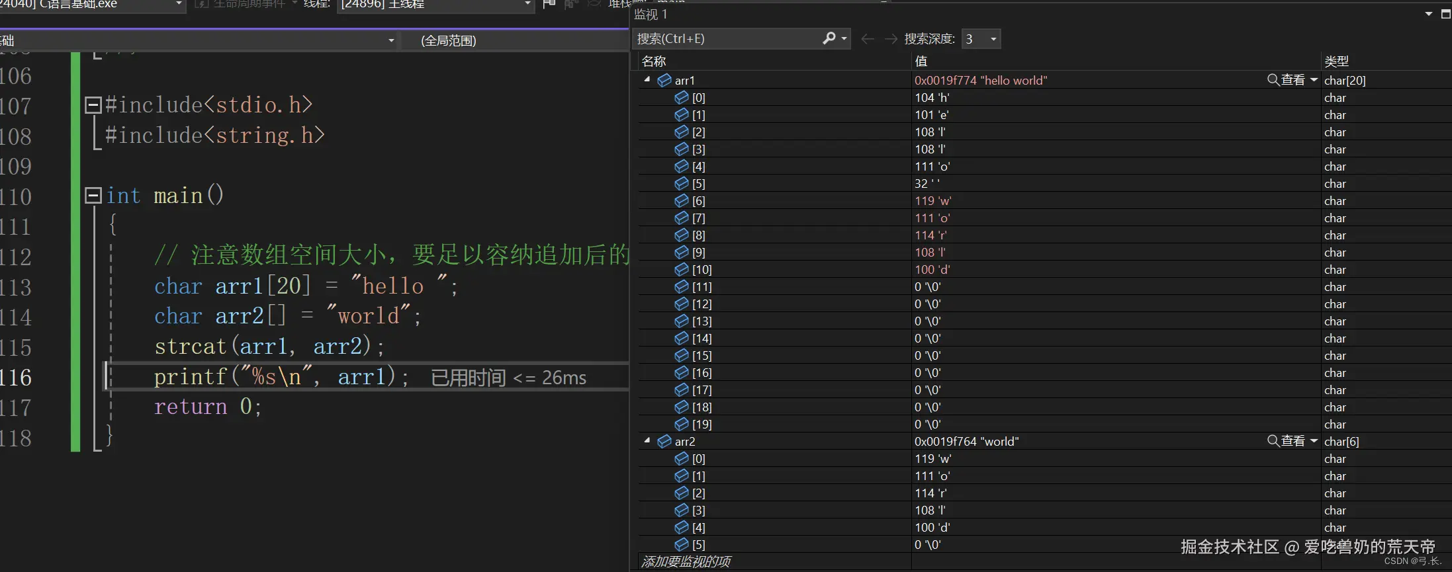Click the return 0 statement
The image size is (1452, 572).
(208, 407)
